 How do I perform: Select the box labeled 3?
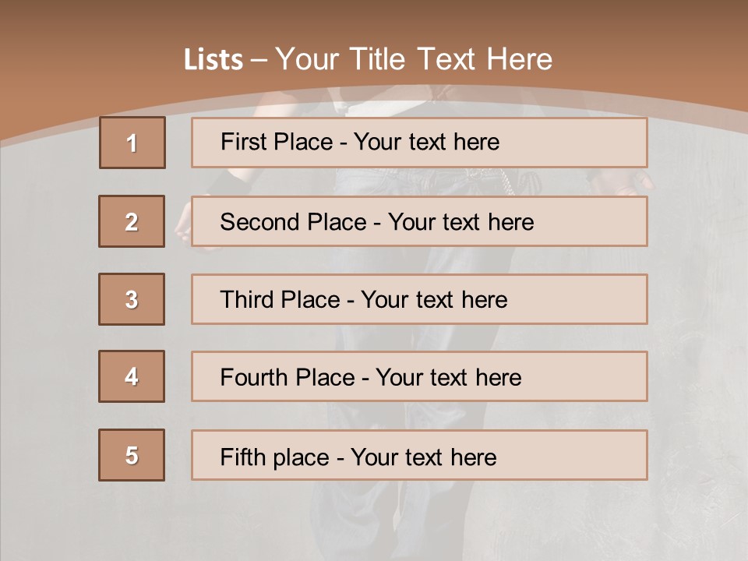132,299
